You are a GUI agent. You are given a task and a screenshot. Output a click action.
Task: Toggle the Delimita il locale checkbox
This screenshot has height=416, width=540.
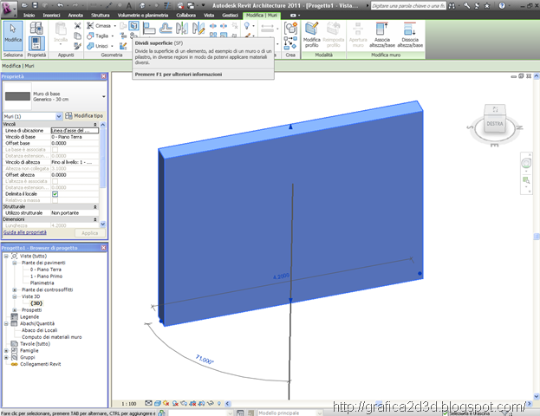point(55,194)
